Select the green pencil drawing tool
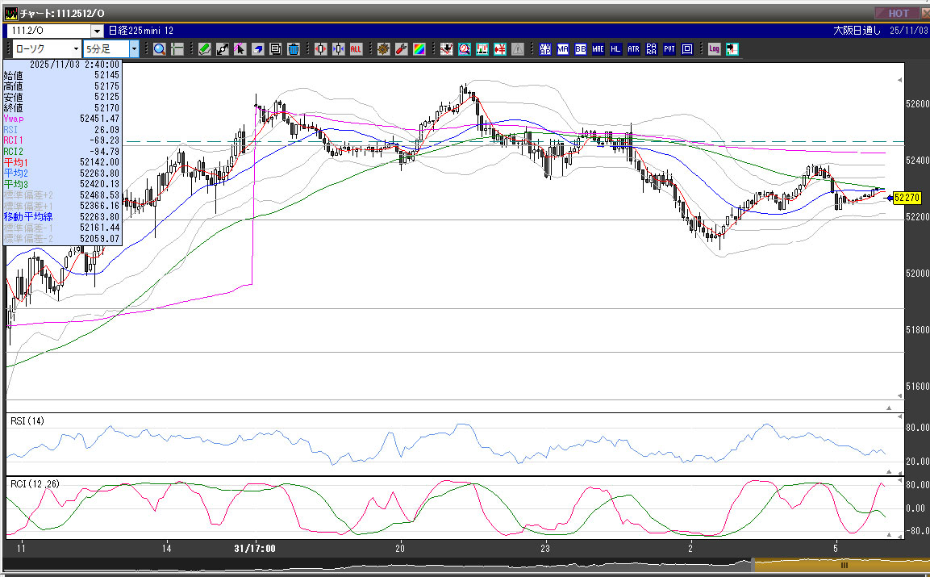 205,49
